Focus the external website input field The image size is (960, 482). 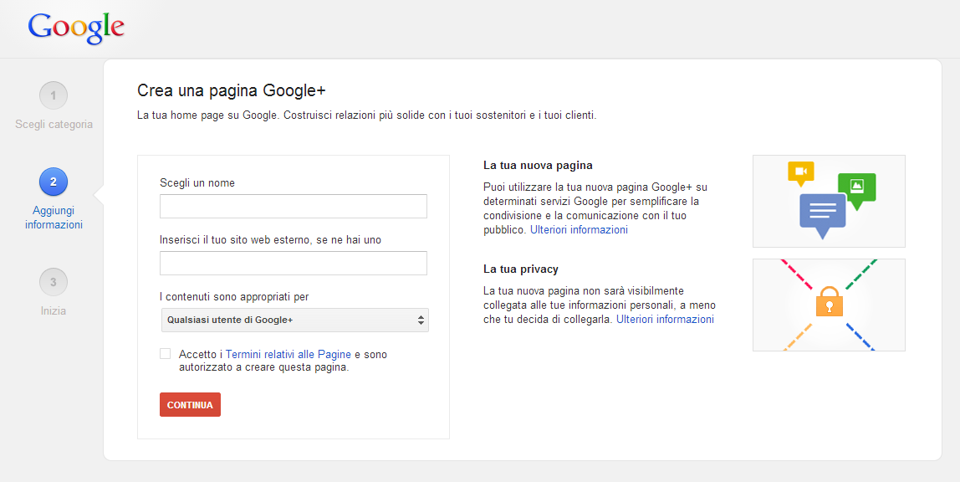tap(294, 264)
